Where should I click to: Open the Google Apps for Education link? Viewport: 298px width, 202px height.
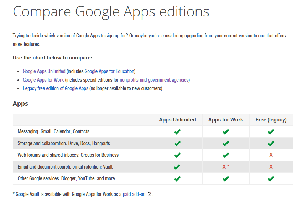(109, 71)
